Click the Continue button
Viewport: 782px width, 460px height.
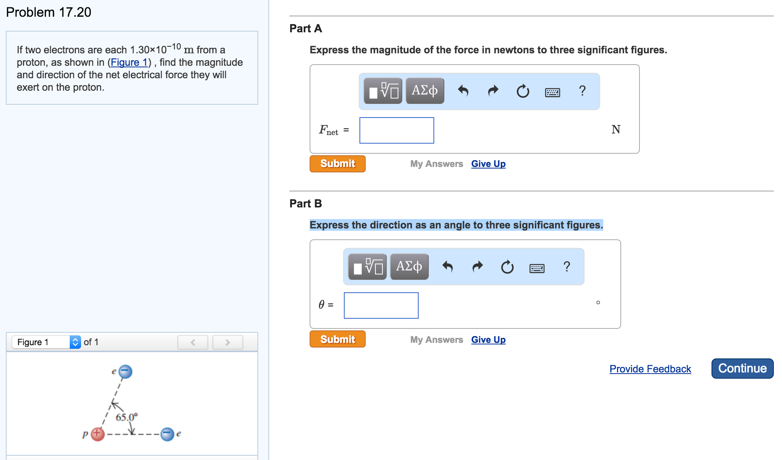pyautogui.click(x=742, y=368)
